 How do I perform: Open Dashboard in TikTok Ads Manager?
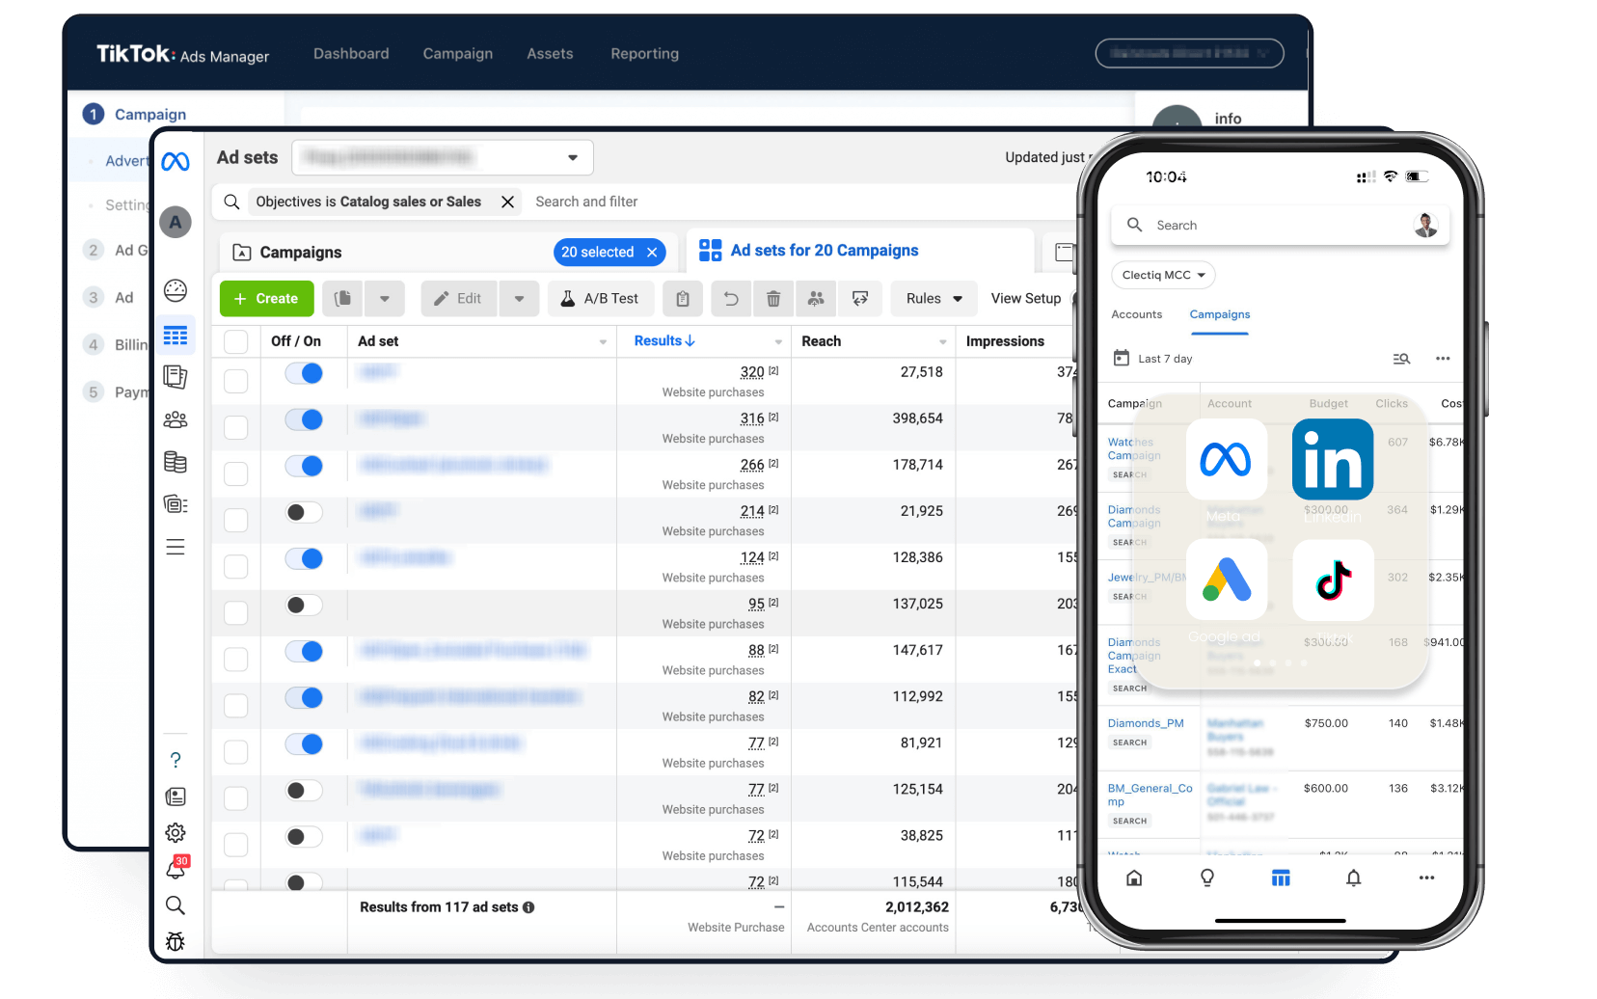click(351, 54)
